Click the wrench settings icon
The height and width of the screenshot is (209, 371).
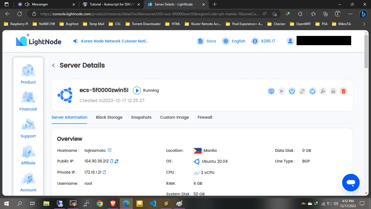pyautogui.click(x=323, y=91)
